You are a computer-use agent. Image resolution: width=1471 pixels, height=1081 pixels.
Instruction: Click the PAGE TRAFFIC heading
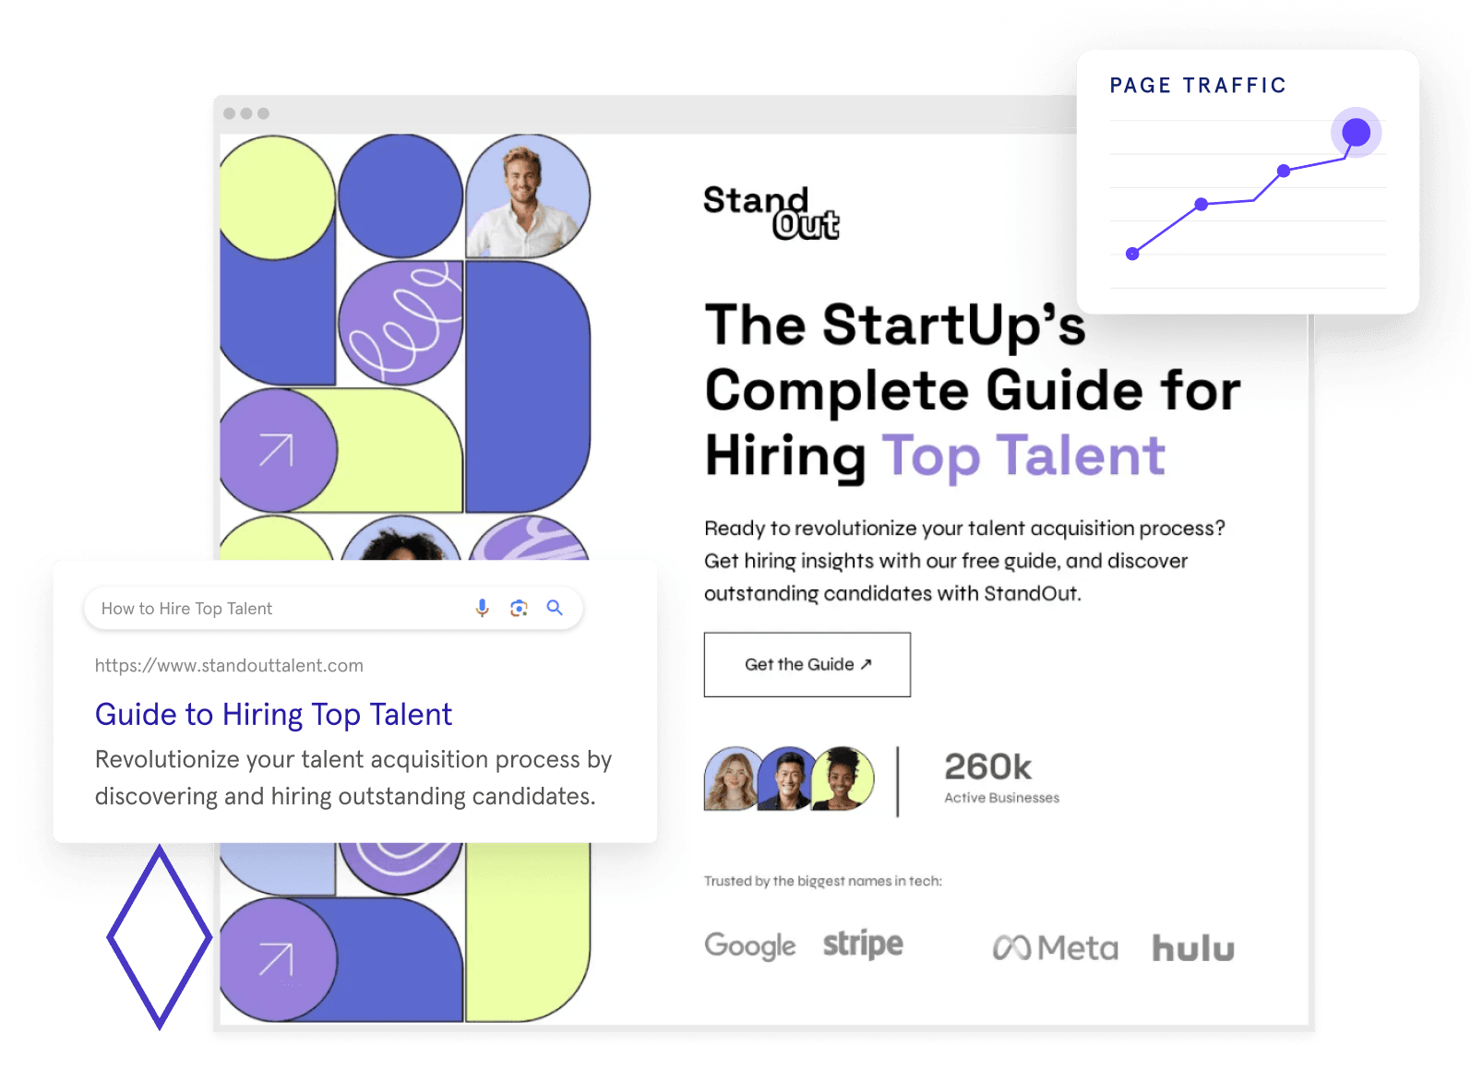coord(1198,86)
